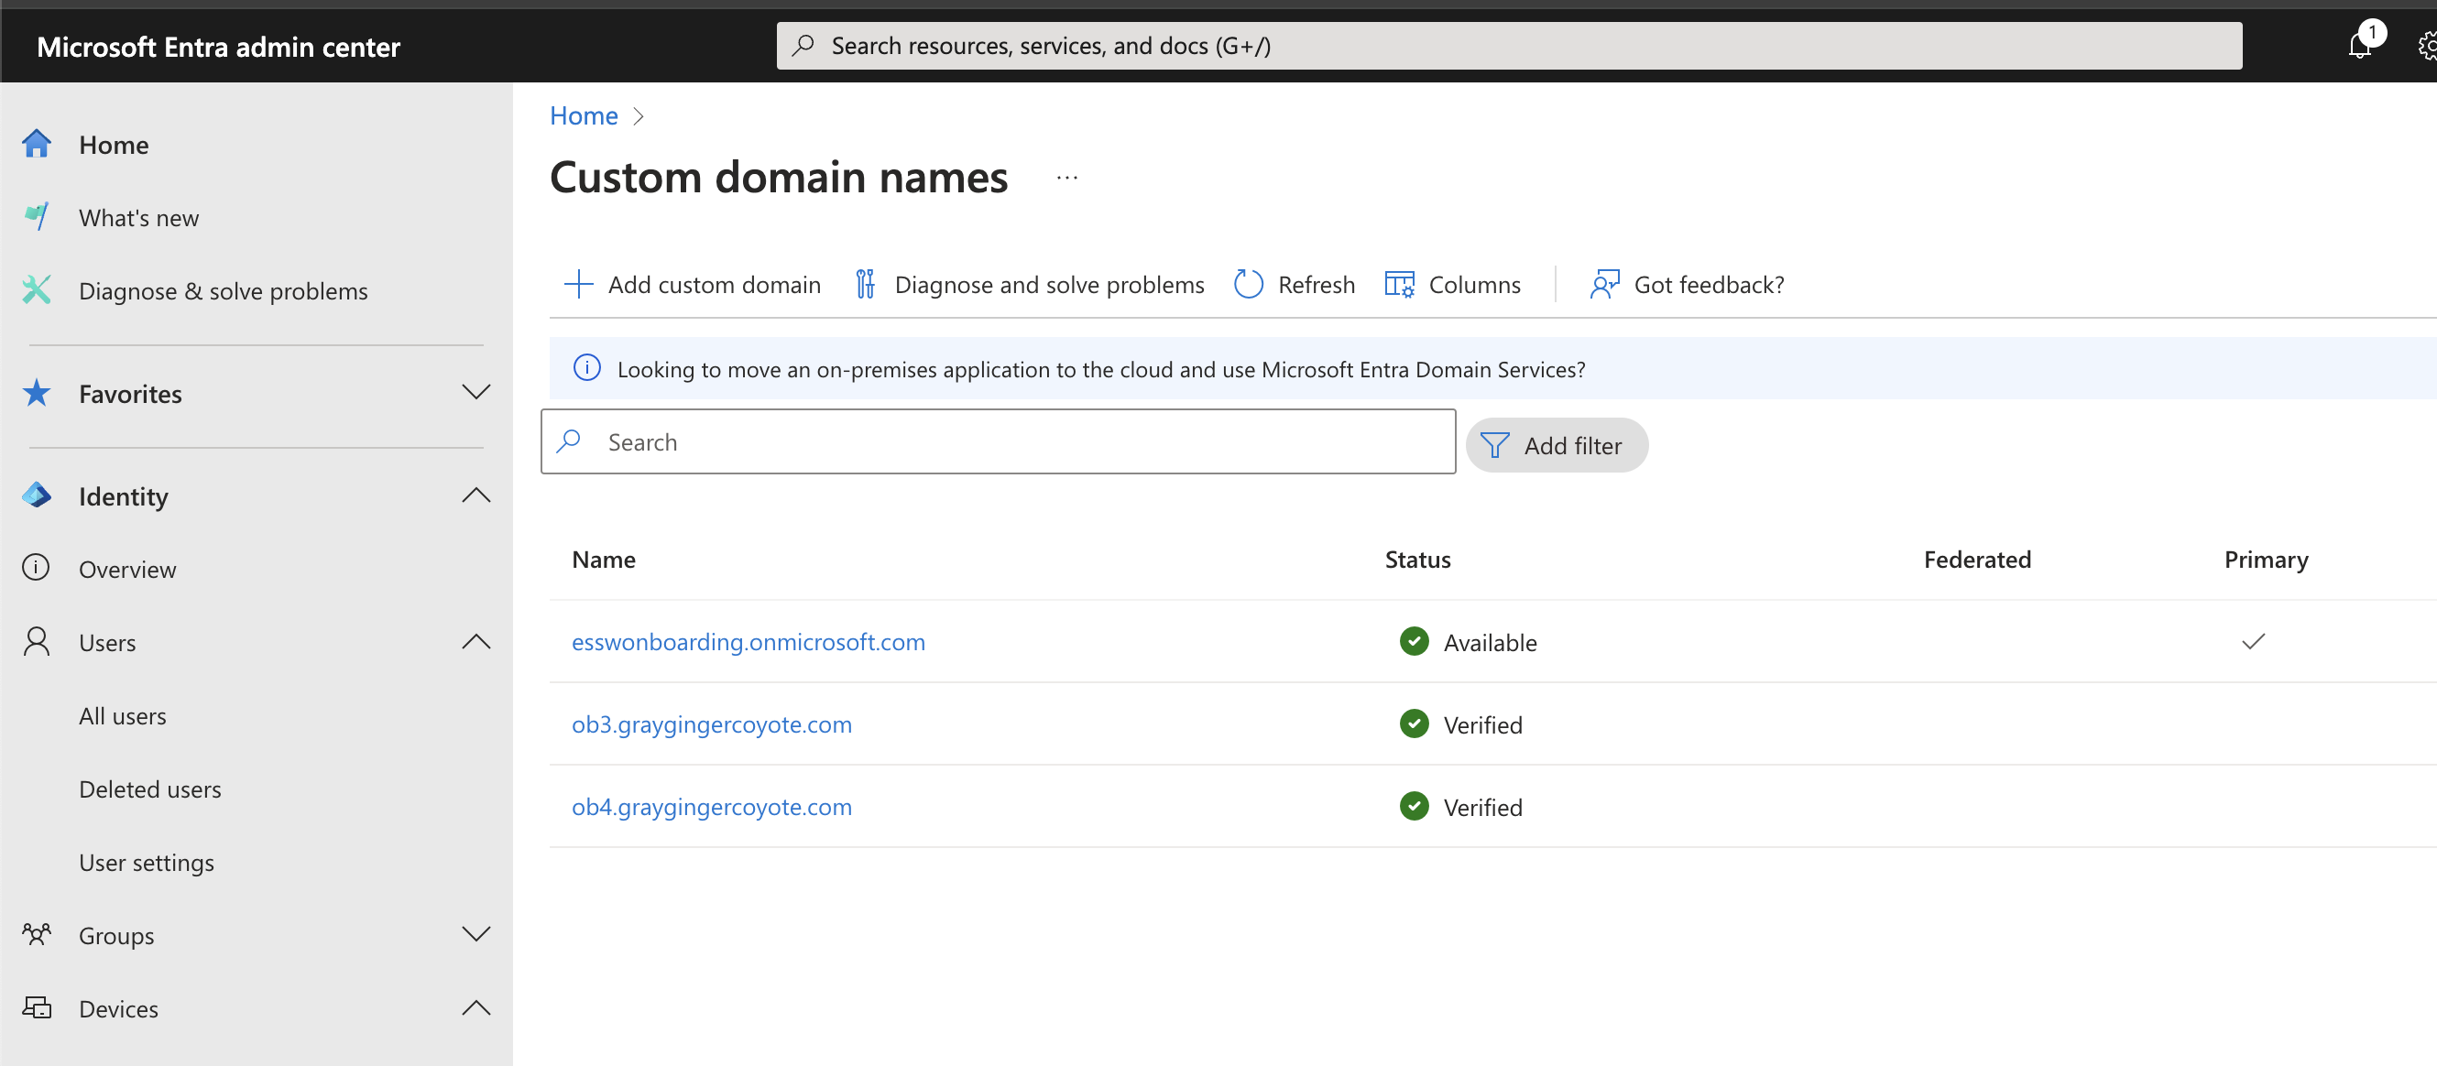This screenshot has height=1066, width=2437.
Task: Click the green check icon for esswonboarding domain
Action: click(x=1414, y=640)
